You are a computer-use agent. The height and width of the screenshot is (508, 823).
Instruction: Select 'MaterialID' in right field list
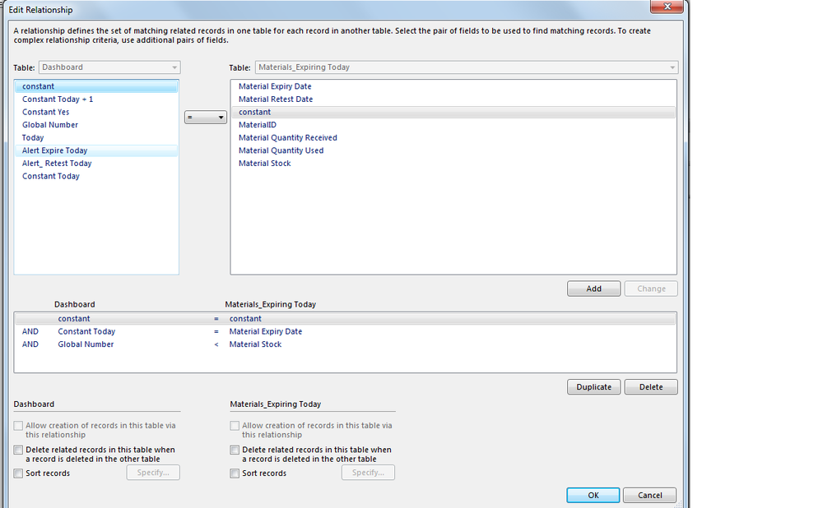(x=257, y=125)
